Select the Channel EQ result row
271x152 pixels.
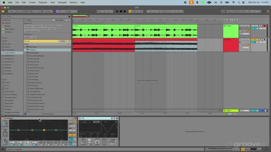47,53
